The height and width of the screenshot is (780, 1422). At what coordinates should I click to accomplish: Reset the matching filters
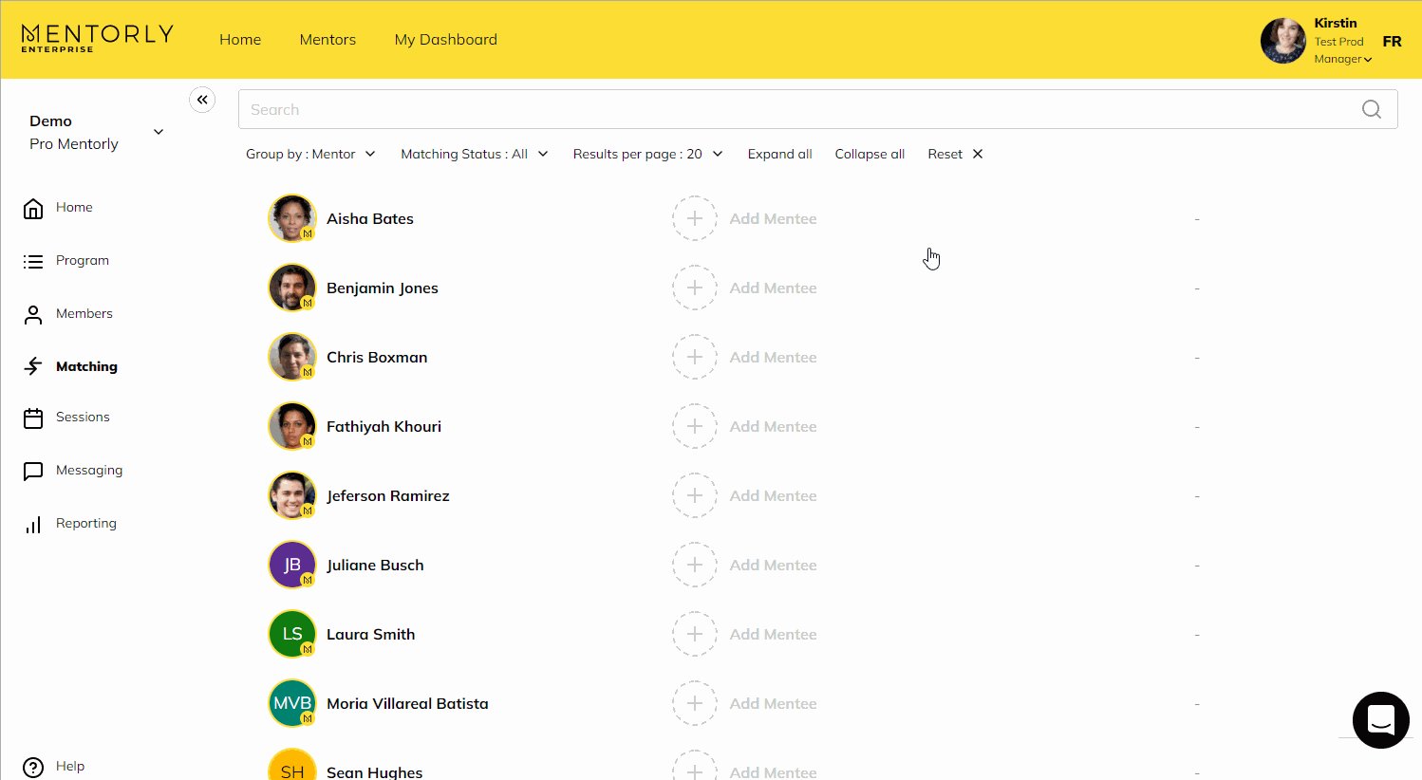pyautogui.click(x=955, y=154)
